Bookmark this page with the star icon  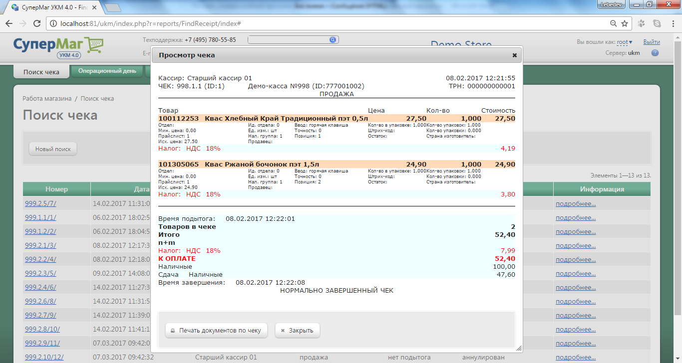coord(625,23)
